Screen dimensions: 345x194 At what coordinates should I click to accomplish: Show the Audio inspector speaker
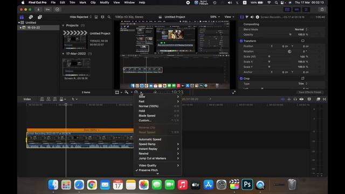[252, 17]
